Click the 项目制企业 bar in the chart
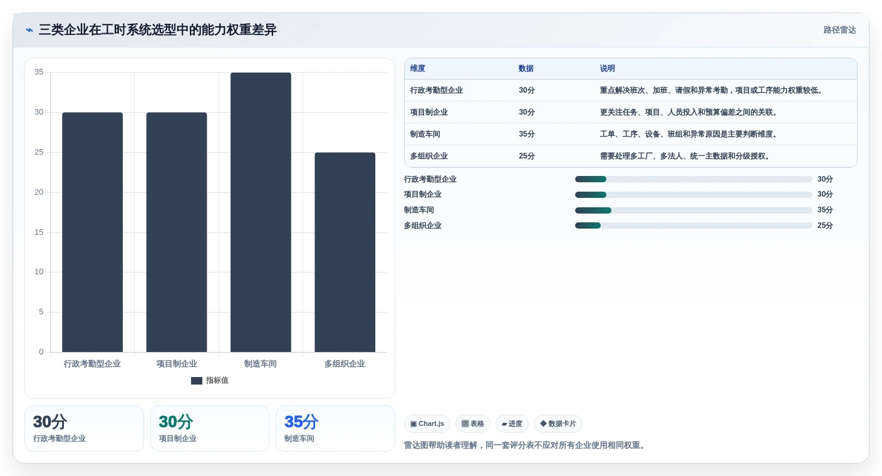 177,232
